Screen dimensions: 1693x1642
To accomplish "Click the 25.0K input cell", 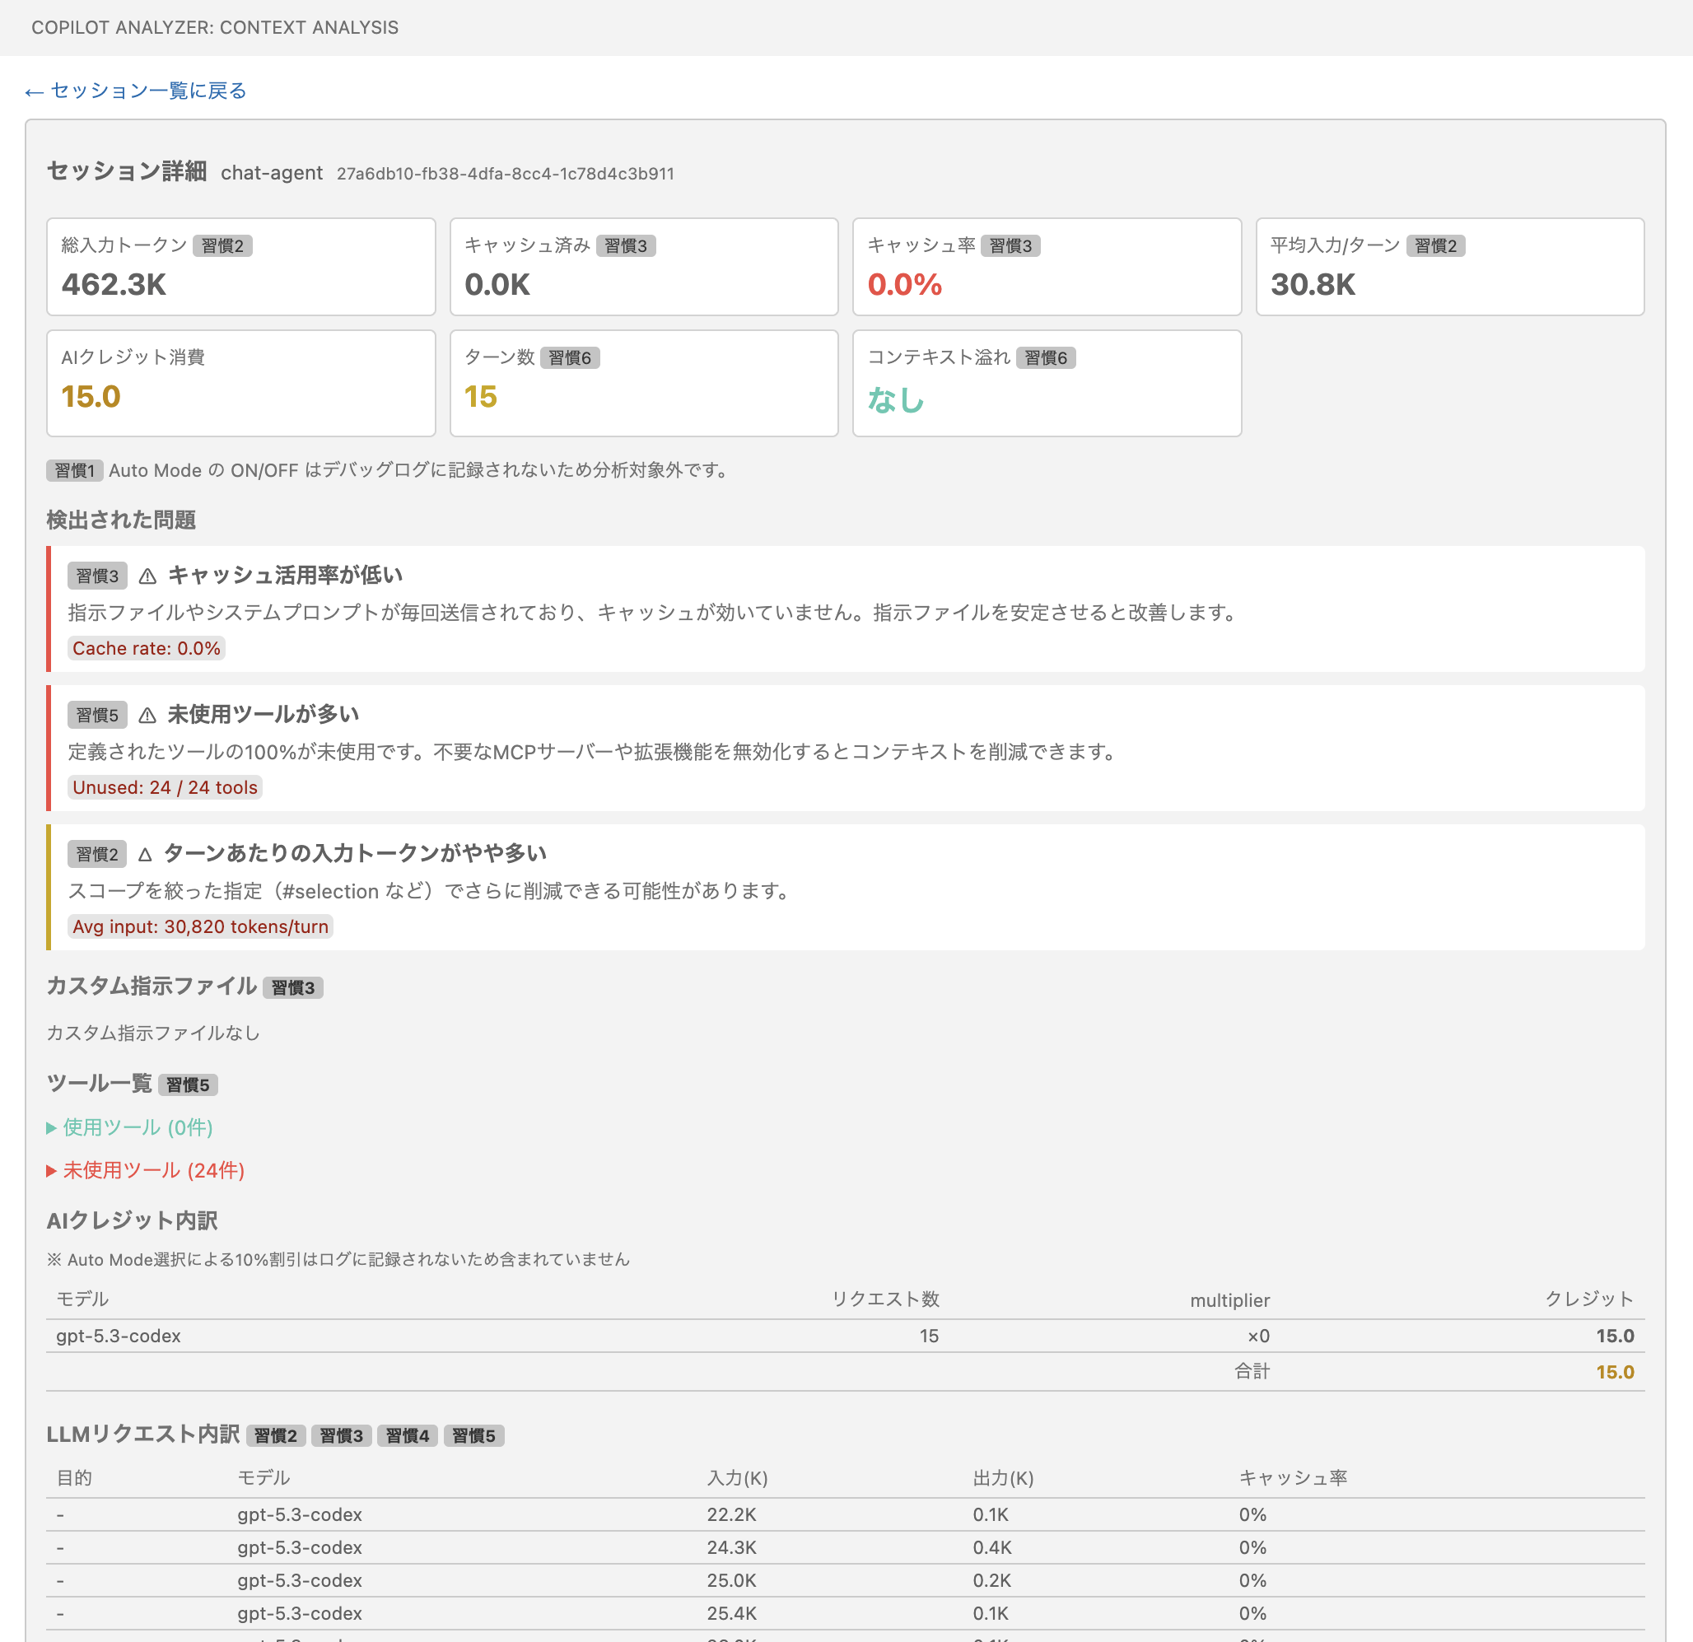I will pos(730,1581).
